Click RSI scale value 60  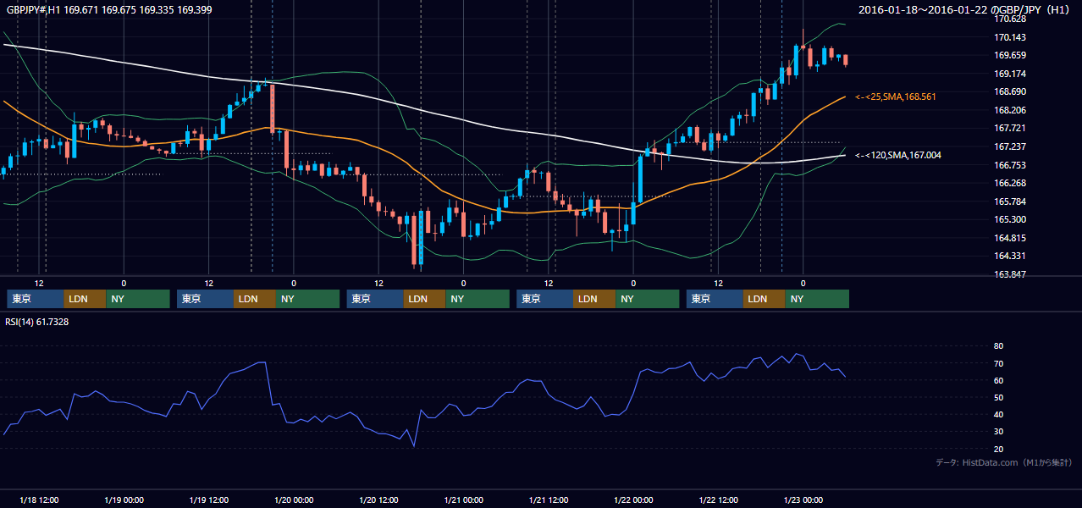[x=999, y=380]
